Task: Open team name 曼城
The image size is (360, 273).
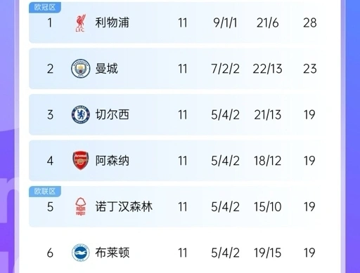Action: click(x=106, y=69)
